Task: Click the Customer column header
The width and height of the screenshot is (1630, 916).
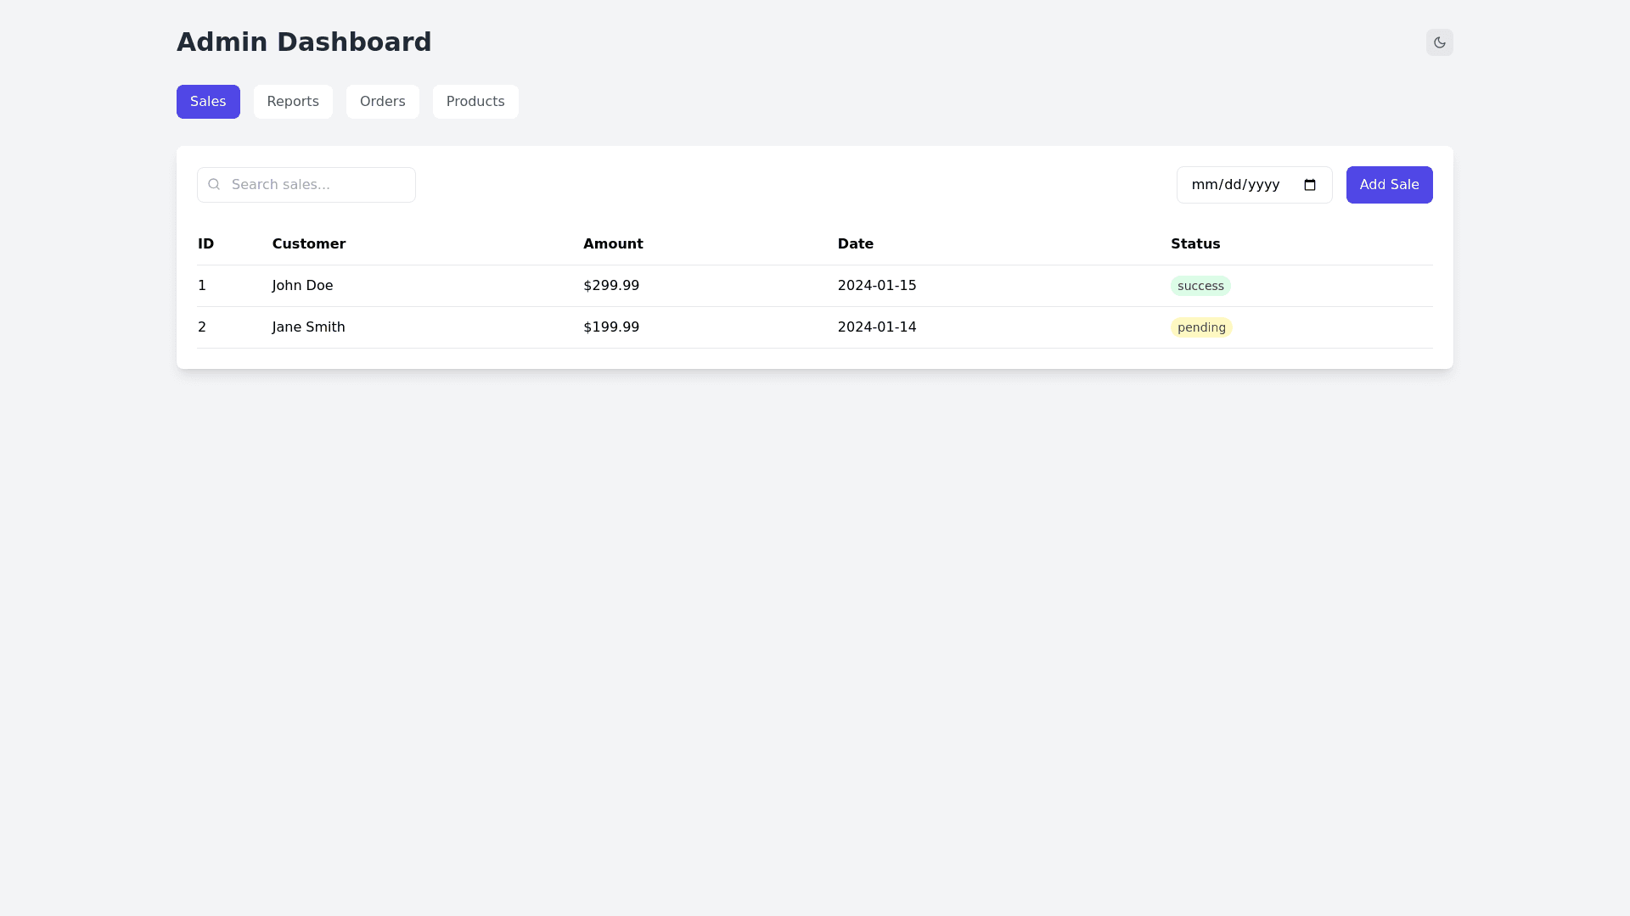Action: pyautogui.click(x=308, y=244)
